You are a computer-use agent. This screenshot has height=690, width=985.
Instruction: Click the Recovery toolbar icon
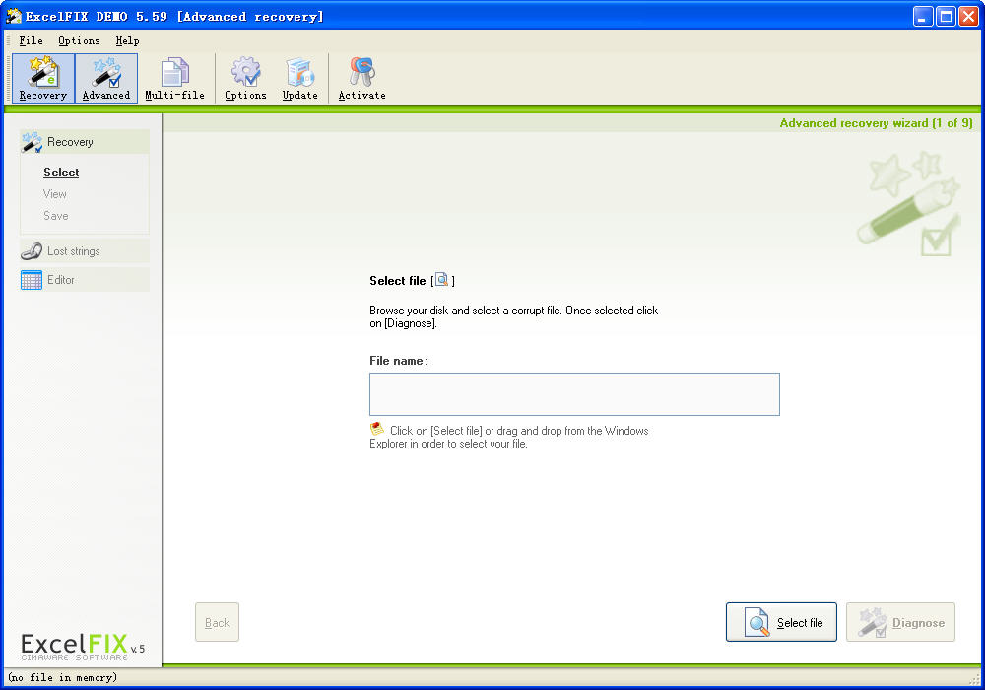43,78
